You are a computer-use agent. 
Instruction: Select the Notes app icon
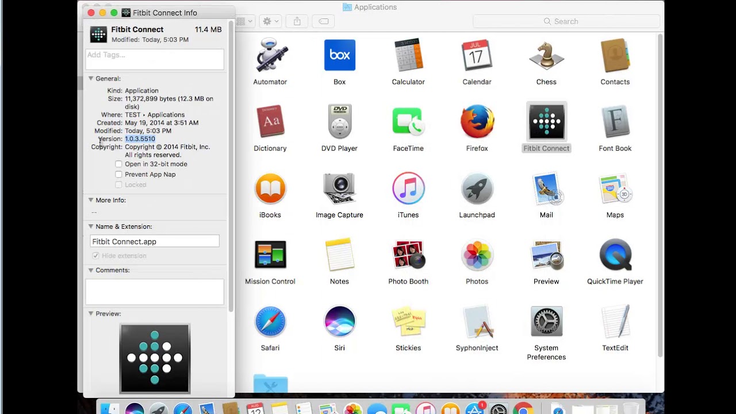[339, 255]
